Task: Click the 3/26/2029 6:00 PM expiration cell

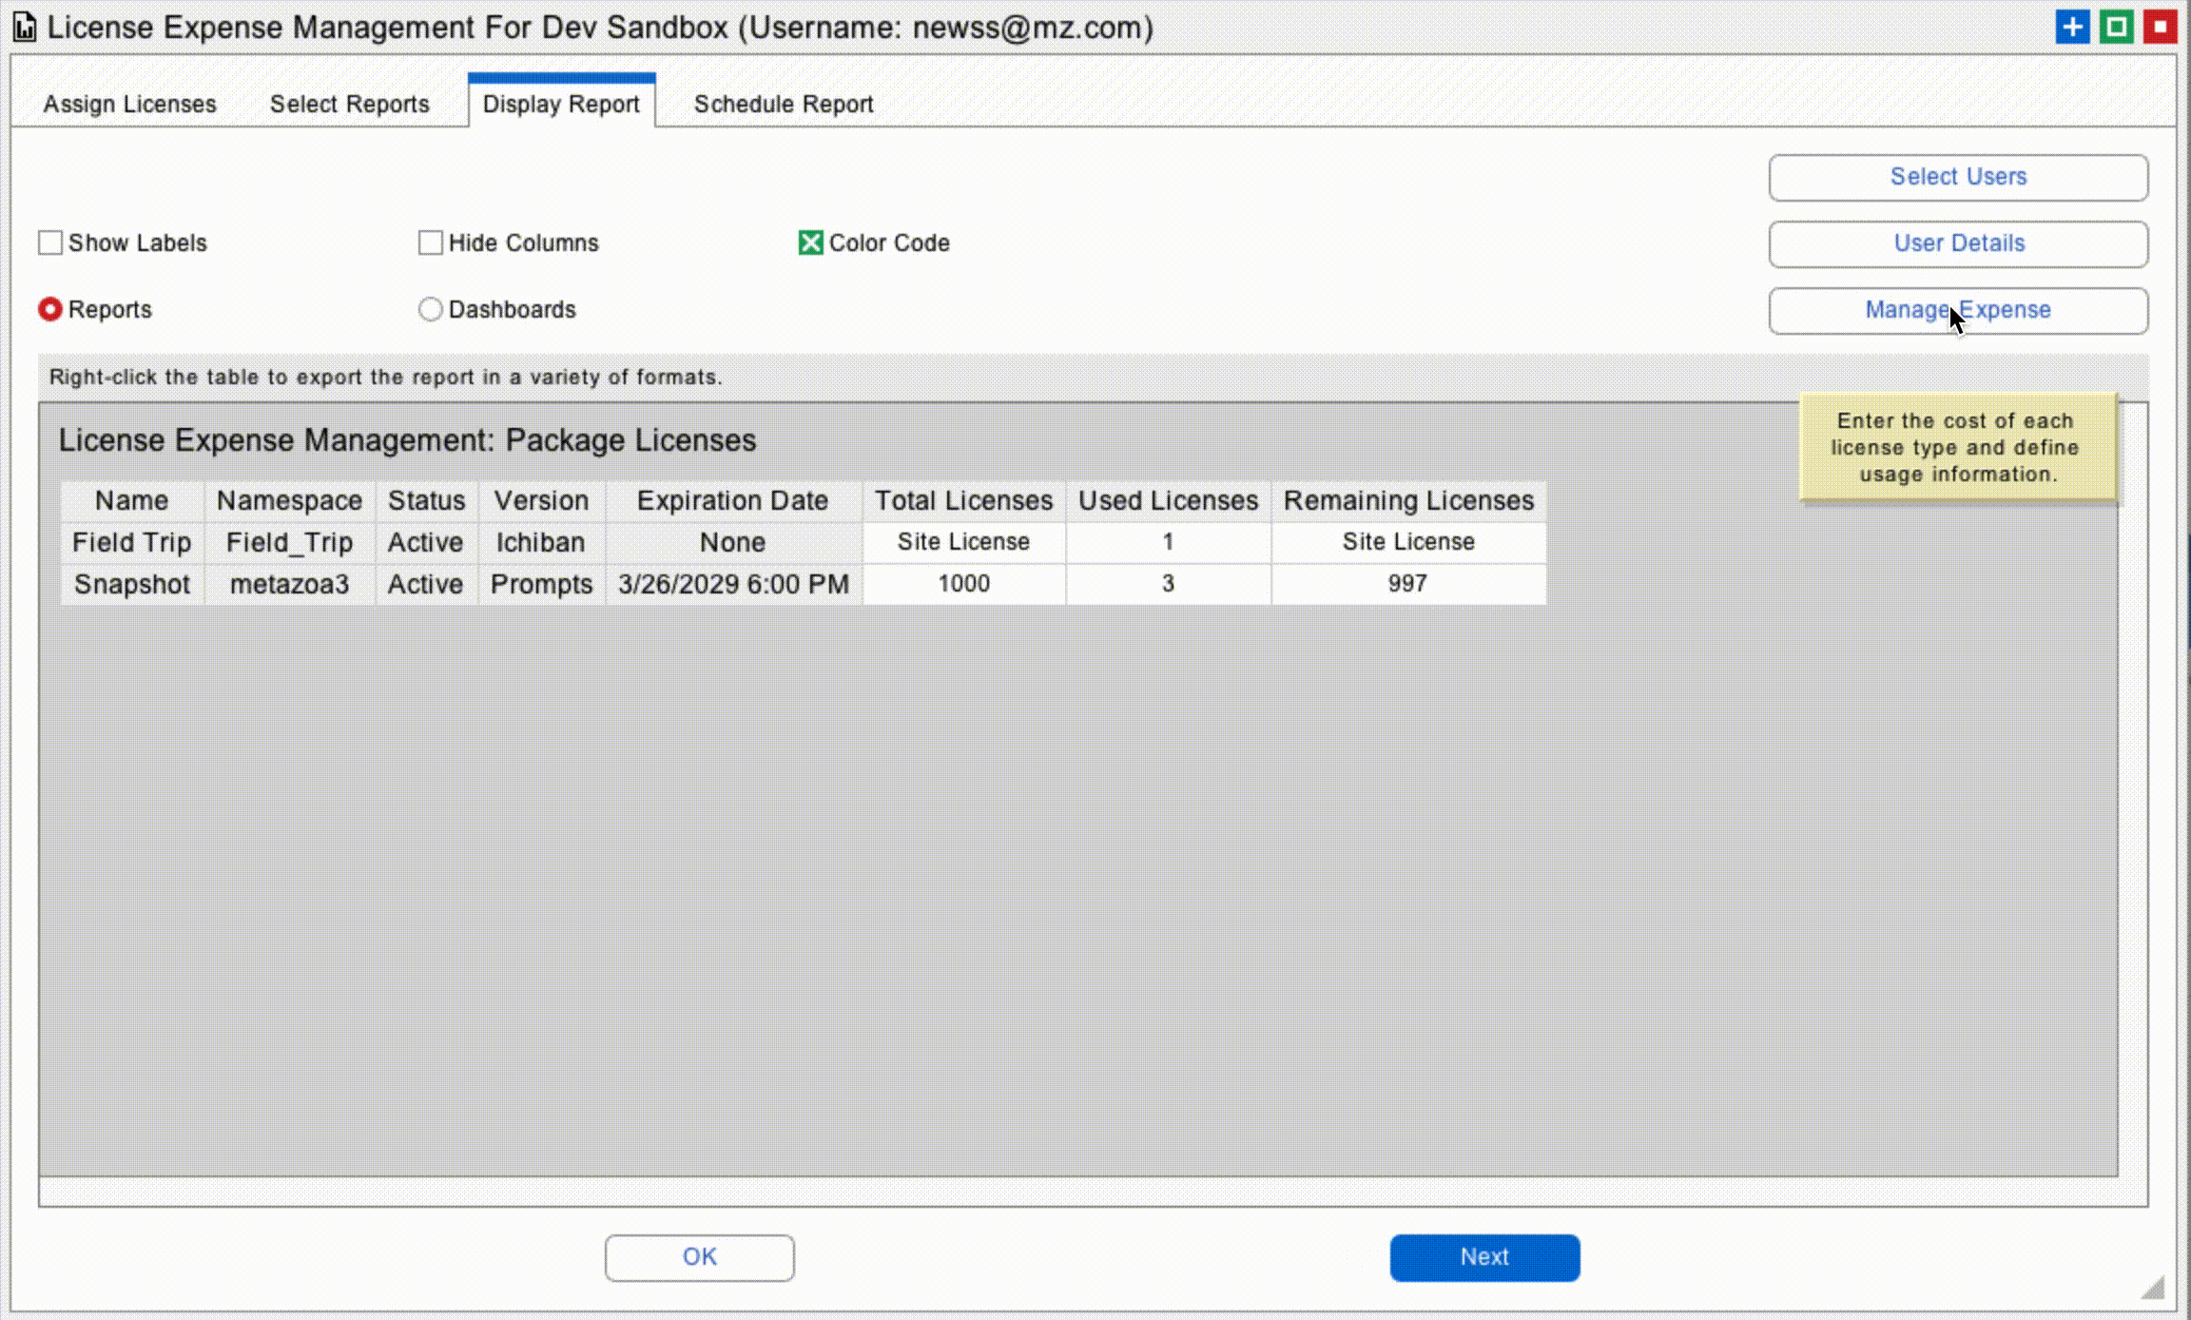Action: 732,584
